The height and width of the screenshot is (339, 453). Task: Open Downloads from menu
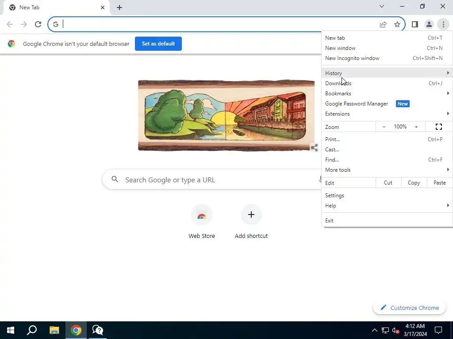pyautogui.click(x=387, y=83)
